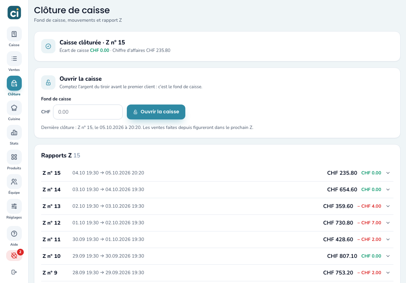Open the Équipe people icon
This screenshot has width=406, height=283.
(14, 182)
